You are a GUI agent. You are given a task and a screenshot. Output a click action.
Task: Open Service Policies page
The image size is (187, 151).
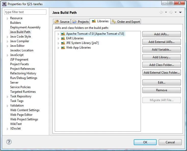coord(20,87)
